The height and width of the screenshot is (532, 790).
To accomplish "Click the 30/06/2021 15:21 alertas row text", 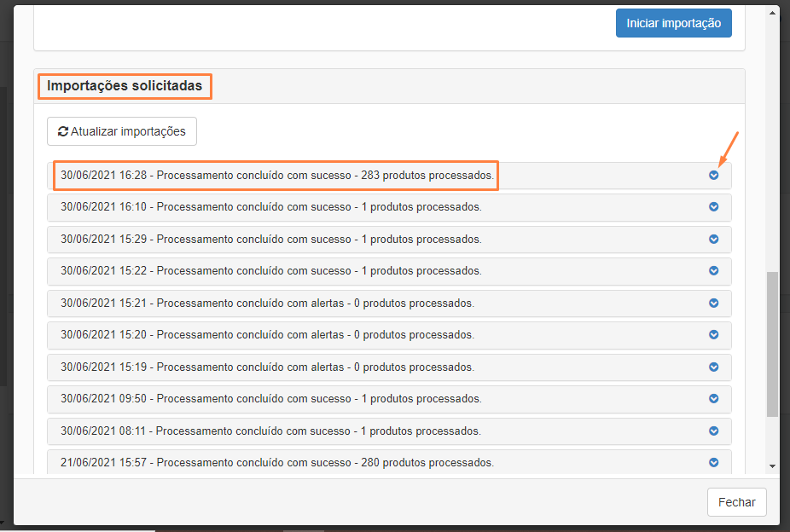I will (x=267, y=304).
